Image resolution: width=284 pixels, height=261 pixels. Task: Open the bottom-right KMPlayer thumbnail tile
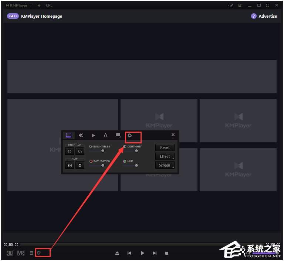coord(238,170)
